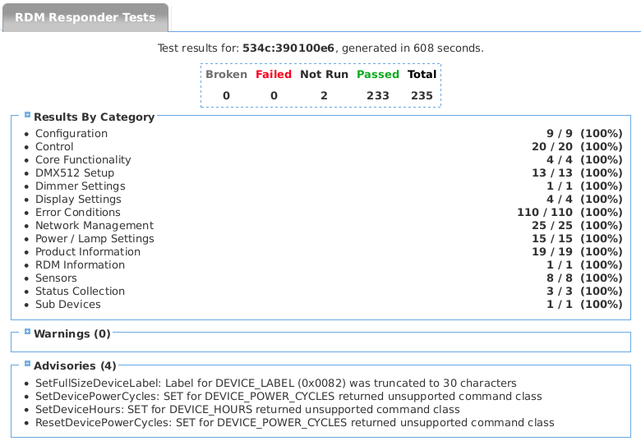Click the DMX512 Setup category

[x=75, y=172]
